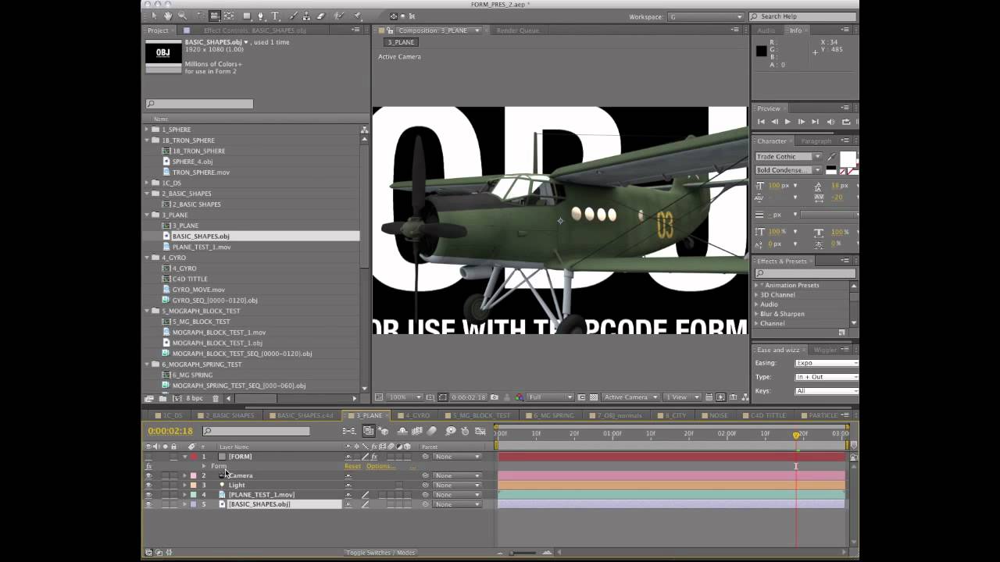Select the Brush tool
1000x562 pixels.
tap(293, 16)
